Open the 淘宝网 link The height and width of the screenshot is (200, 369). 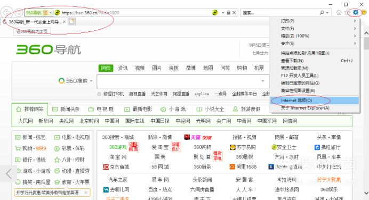[118, 157]
